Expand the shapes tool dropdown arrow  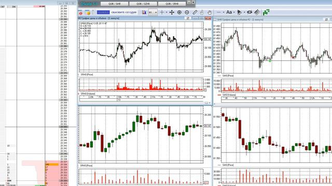click(244, 12)
